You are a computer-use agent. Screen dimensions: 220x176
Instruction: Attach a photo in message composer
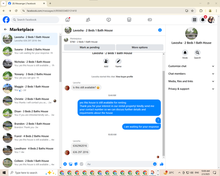pos(70,164)
